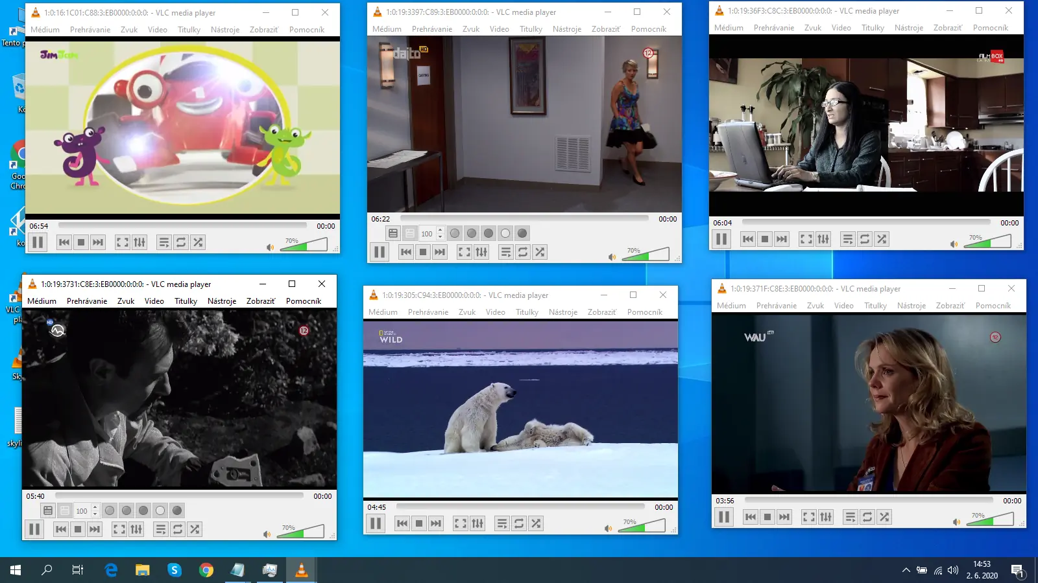Adjust the volume slider in FilmBox window
The image size is (1038, 583).
tap(987, 241)
